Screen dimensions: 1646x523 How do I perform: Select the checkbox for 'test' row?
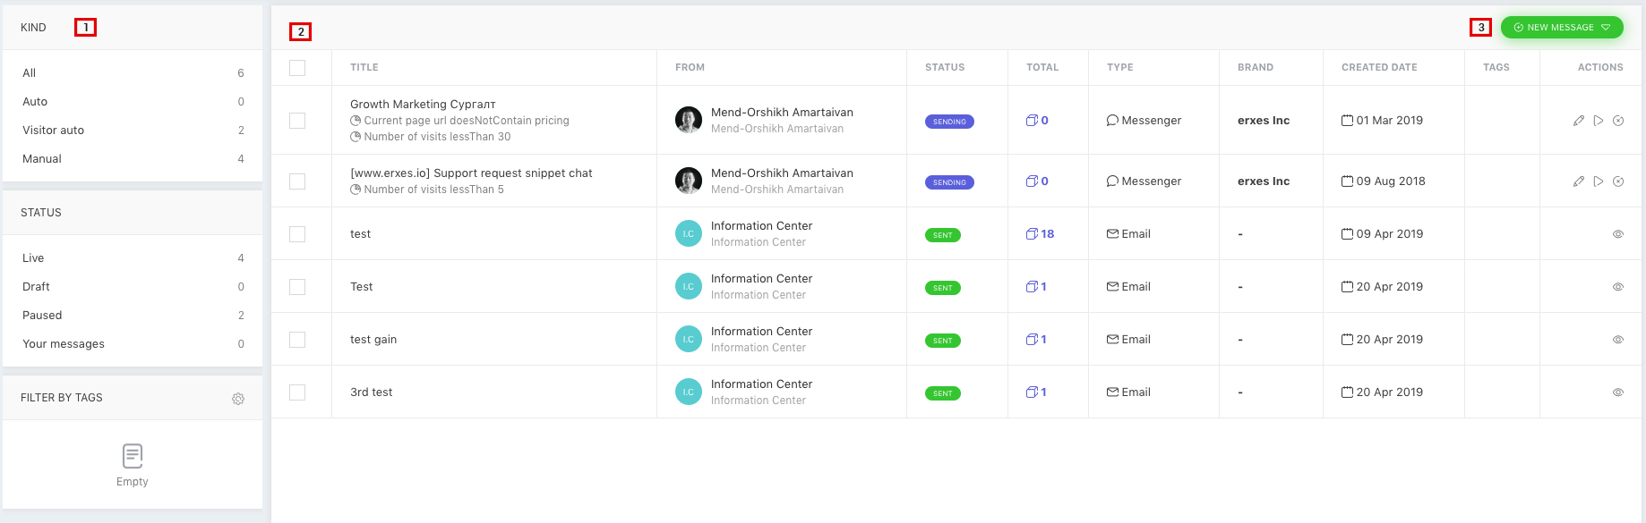point(297,234)
